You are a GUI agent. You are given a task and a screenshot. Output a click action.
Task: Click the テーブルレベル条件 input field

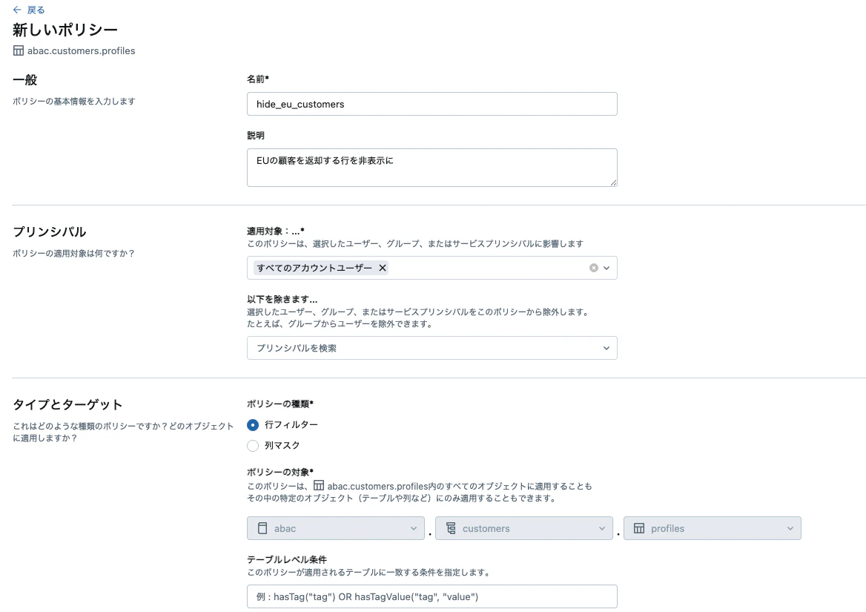[432, 596]
